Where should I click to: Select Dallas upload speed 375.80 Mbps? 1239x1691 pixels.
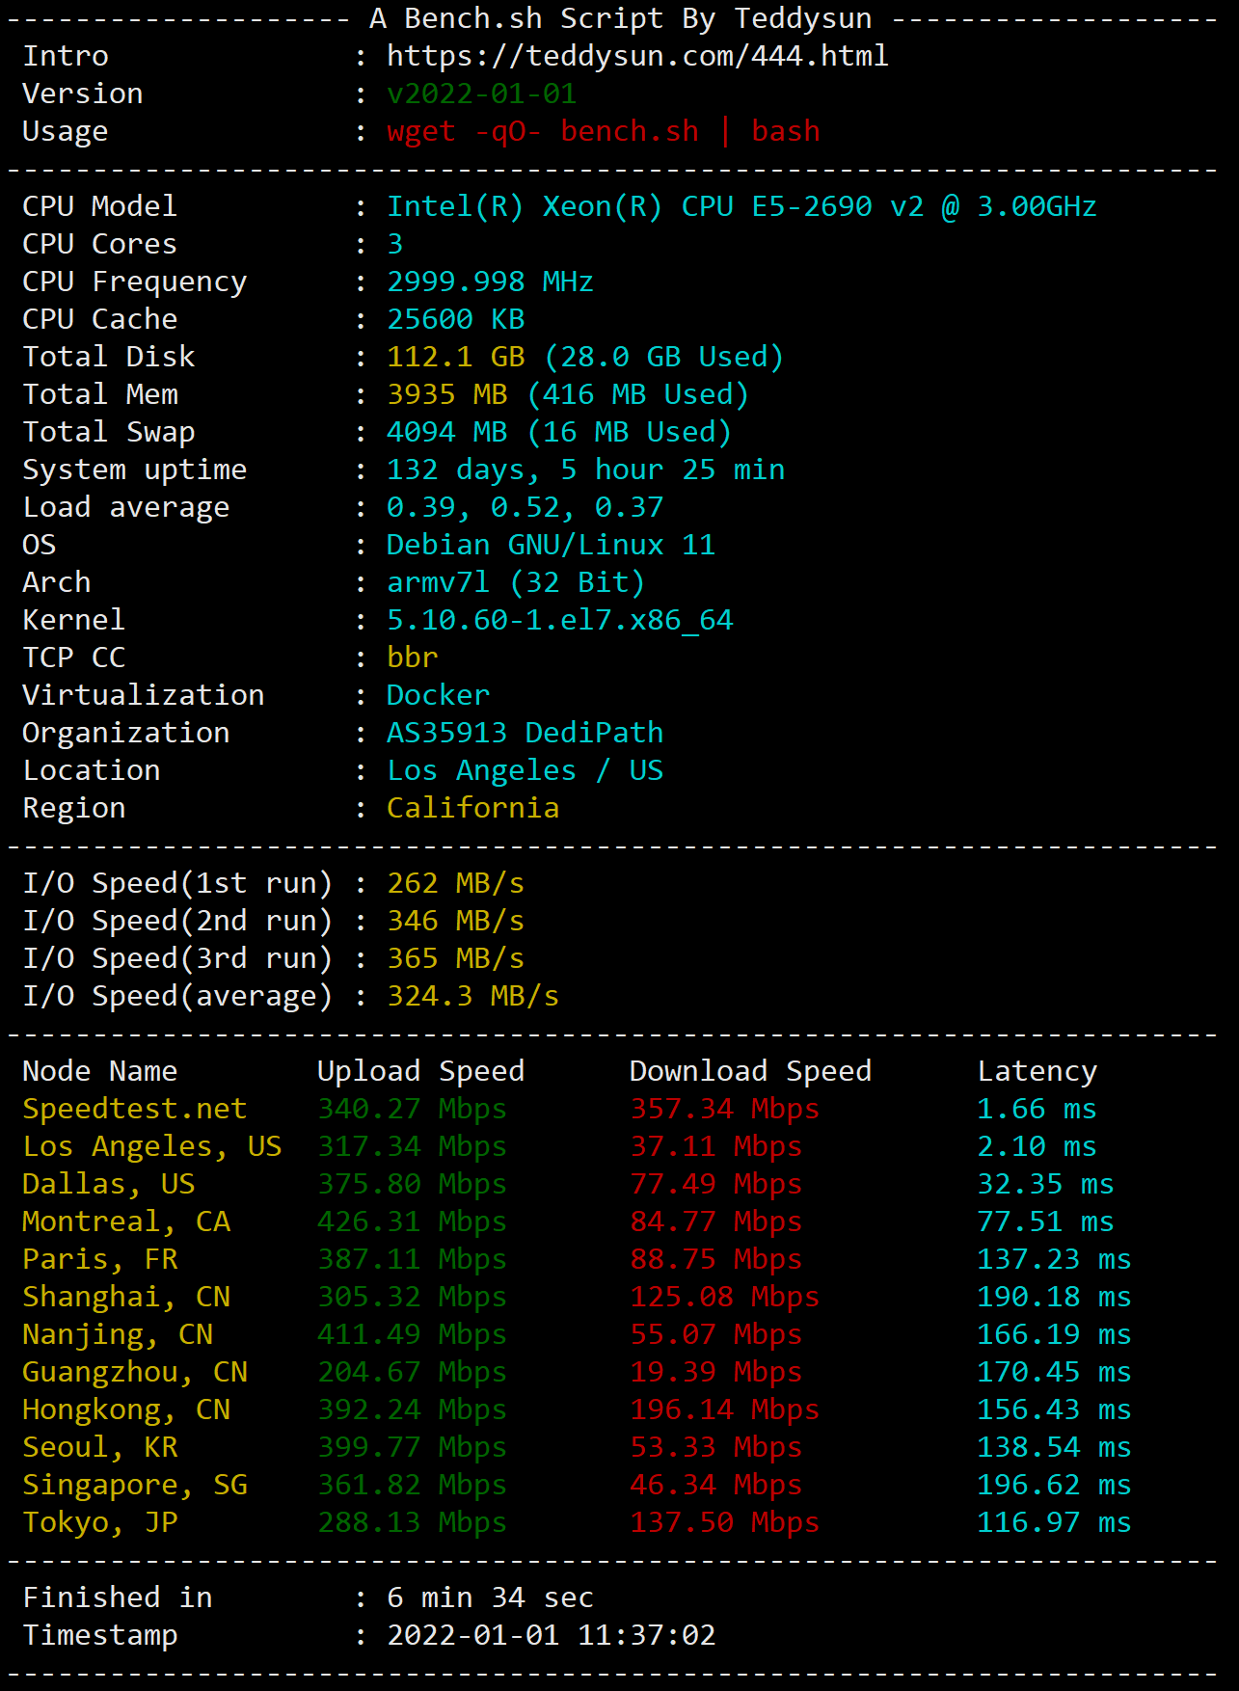pyautogui.click(x=412, y=1184)
